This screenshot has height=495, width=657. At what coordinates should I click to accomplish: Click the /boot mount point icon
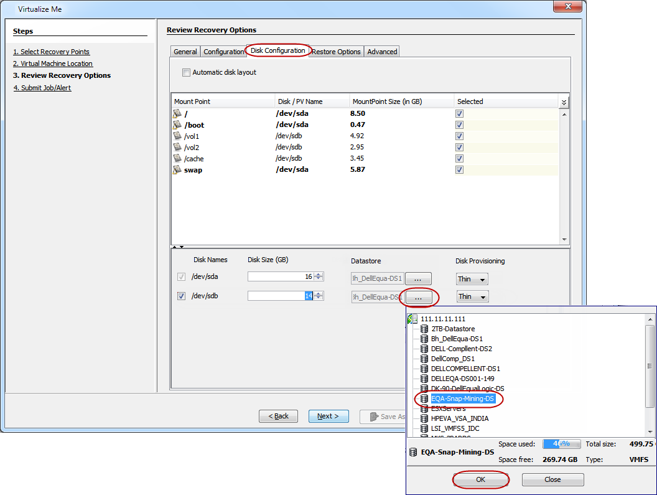tap(177, 125)
